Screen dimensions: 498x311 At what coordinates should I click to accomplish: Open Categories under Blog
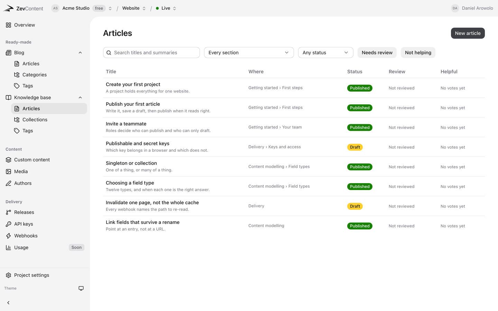pos(49,75)
